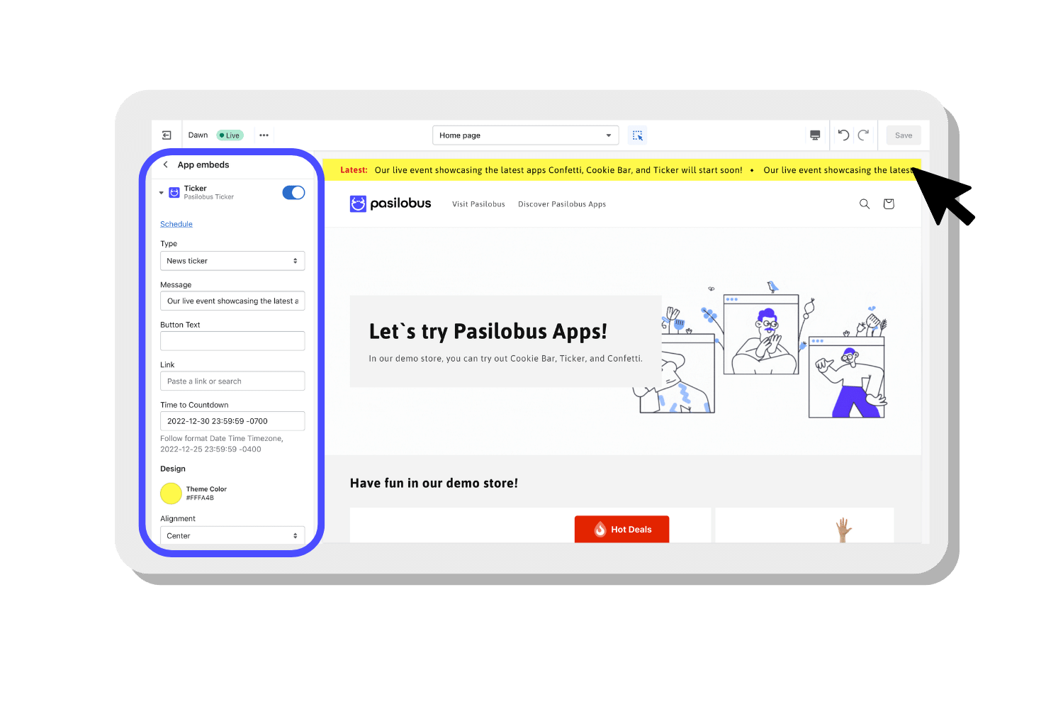Open the Type dropdown showing News ticker
1063x709 pixels.
(232, 261)
